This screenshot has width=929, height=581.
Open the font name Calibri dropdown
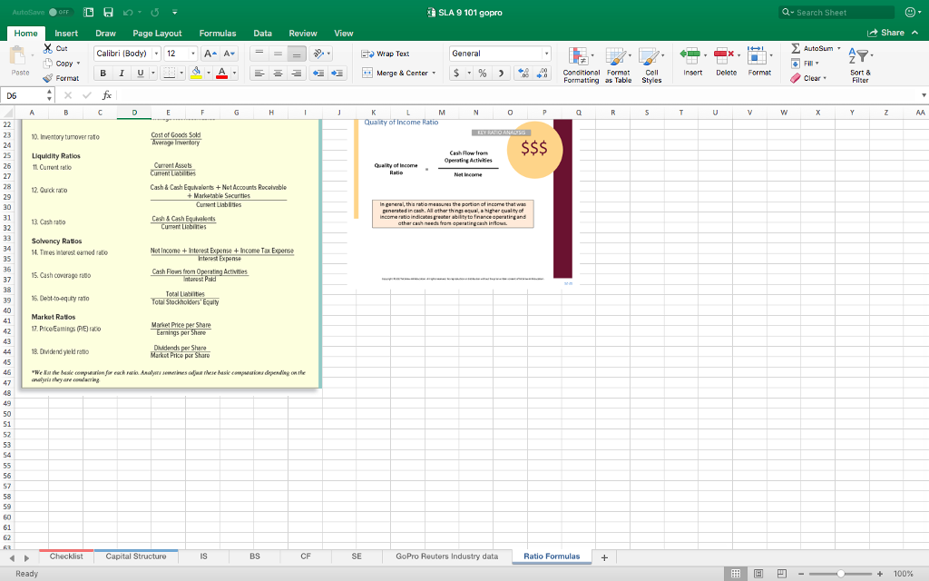click(x=156, y=54)
